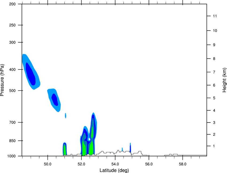Click the dark blue core near 400 hPa

coord(30,74)
